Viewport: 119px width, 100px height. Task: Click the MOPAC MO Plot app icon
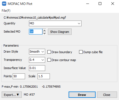4,4
